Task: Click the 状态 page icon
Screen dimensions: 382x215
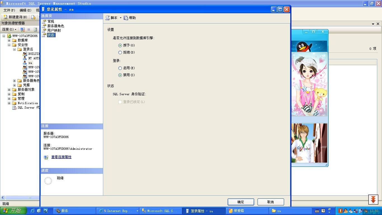Action: (44, 35)
